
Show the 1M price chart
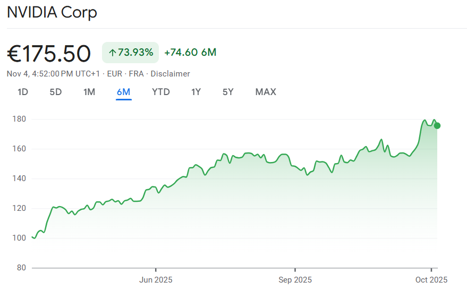[89, 92]
